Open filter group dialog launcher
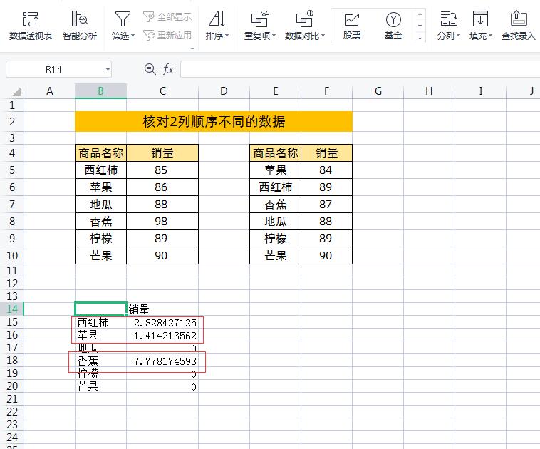The image size is (540, 449). 193,47
